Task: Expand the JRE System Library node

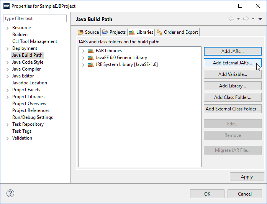Action: click(x=83, y=64)
